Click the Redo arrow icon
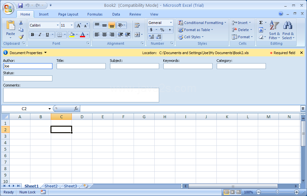The height and width of the screenshot is (196, 307). click(x=38, y=6)
